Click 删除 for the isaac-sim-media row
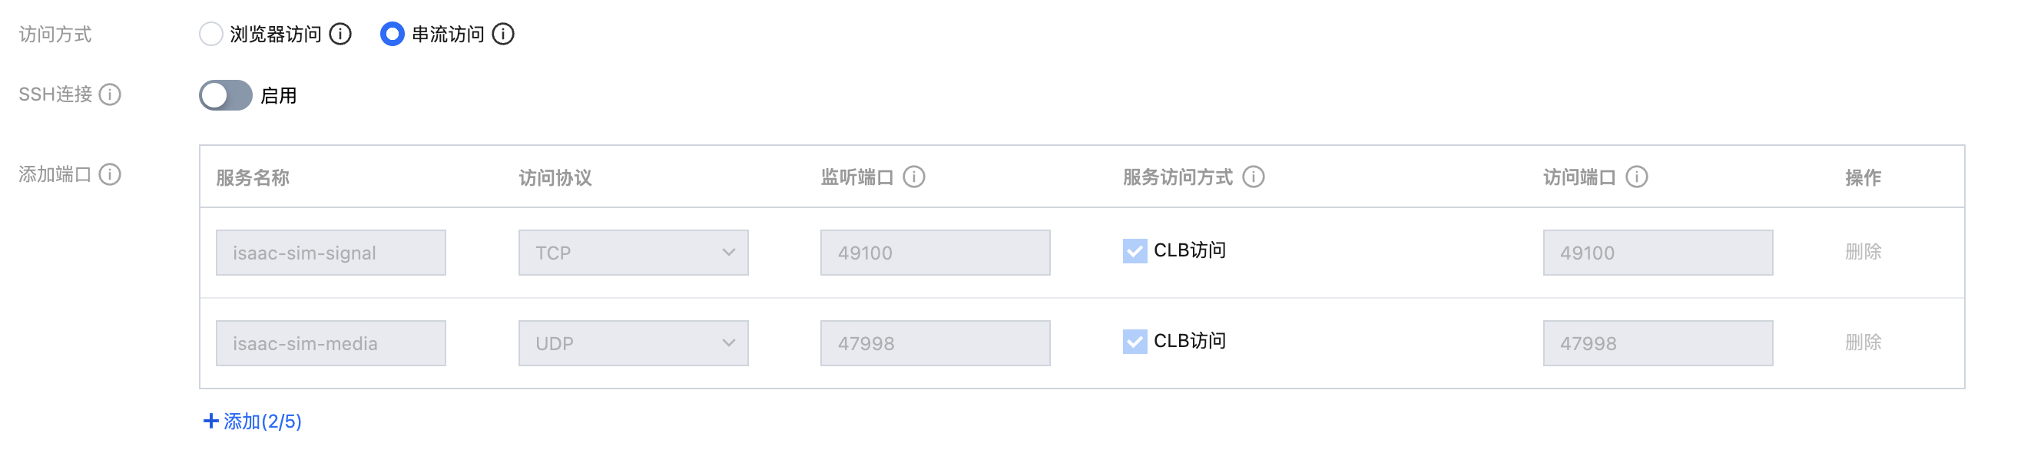Image resolution: width=2034 pixels, height=453 pixels. pos(1863,342)
